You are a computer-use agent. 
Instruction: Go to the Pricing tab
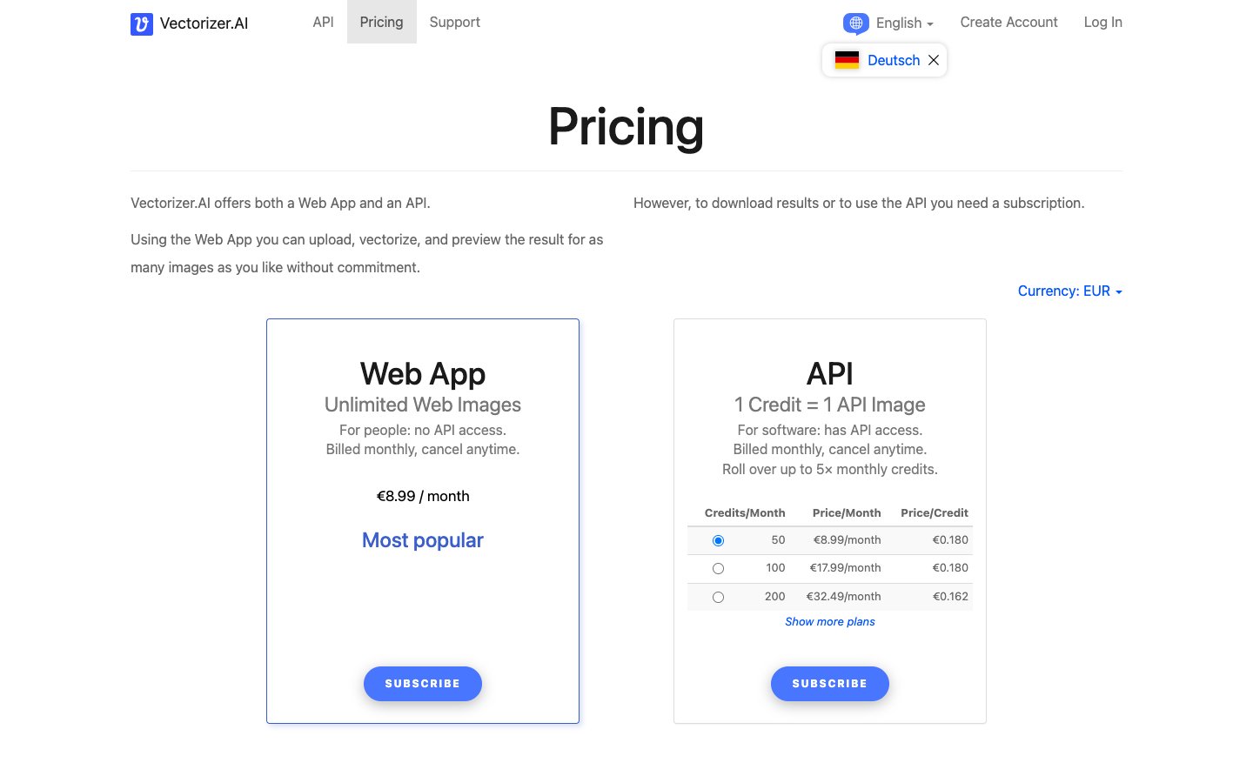(381, 23)
